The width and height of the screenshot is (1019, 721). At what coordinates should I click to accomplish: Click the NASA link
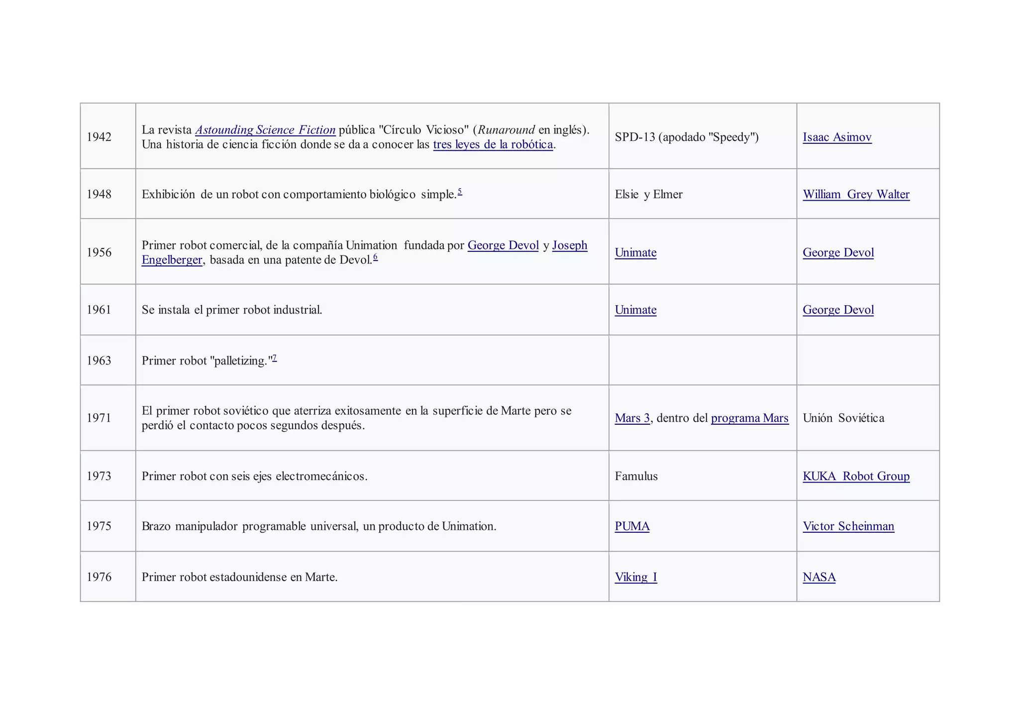pyautogui.click(x=819, y=577)
